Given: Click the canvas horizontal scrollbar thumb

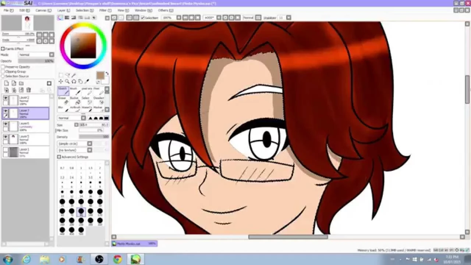Looking at the screenshot, I should (x=288, y=237).
